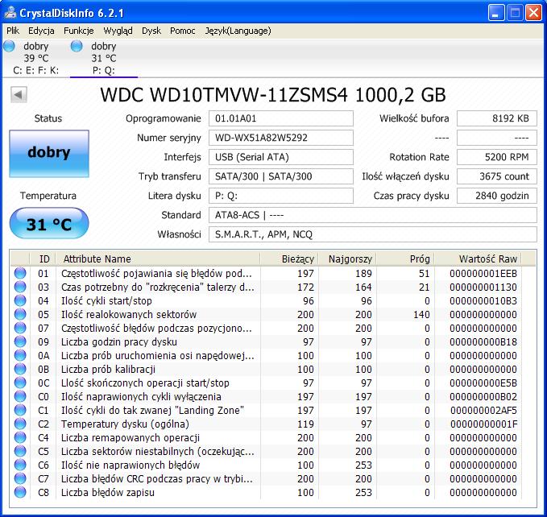This screenshot has width=547, height=517.
Task: Click the Najgorszy column header
Action: pos(346,258)
